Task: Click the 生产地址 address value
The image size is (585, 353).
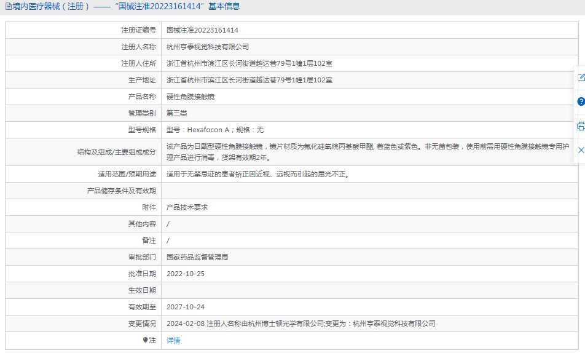Action: 249,80
